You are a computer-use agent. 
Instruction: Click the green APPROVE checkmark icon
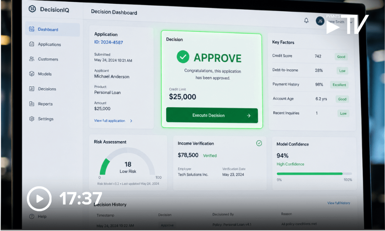pyautogui.click(x=183, y=57)
